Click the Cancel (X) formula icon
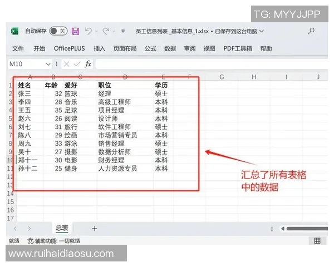 (66, 64)
